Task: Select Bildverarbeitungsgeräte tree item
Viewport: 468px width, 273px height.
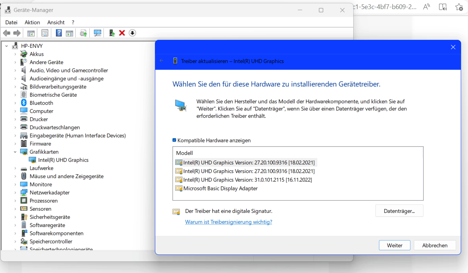Action: tap(58, 87)
